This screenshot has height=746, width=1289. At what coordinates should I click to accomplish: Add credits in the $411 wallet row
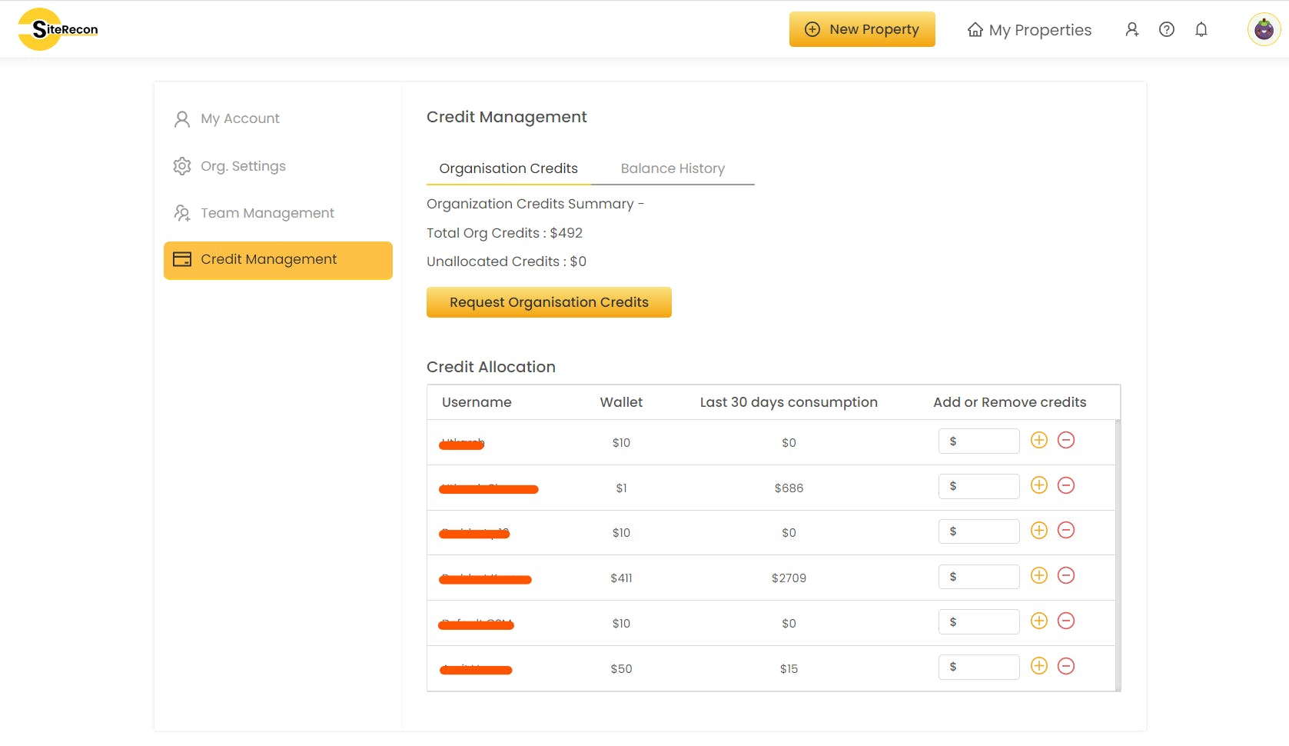(x=1038, y=575)
